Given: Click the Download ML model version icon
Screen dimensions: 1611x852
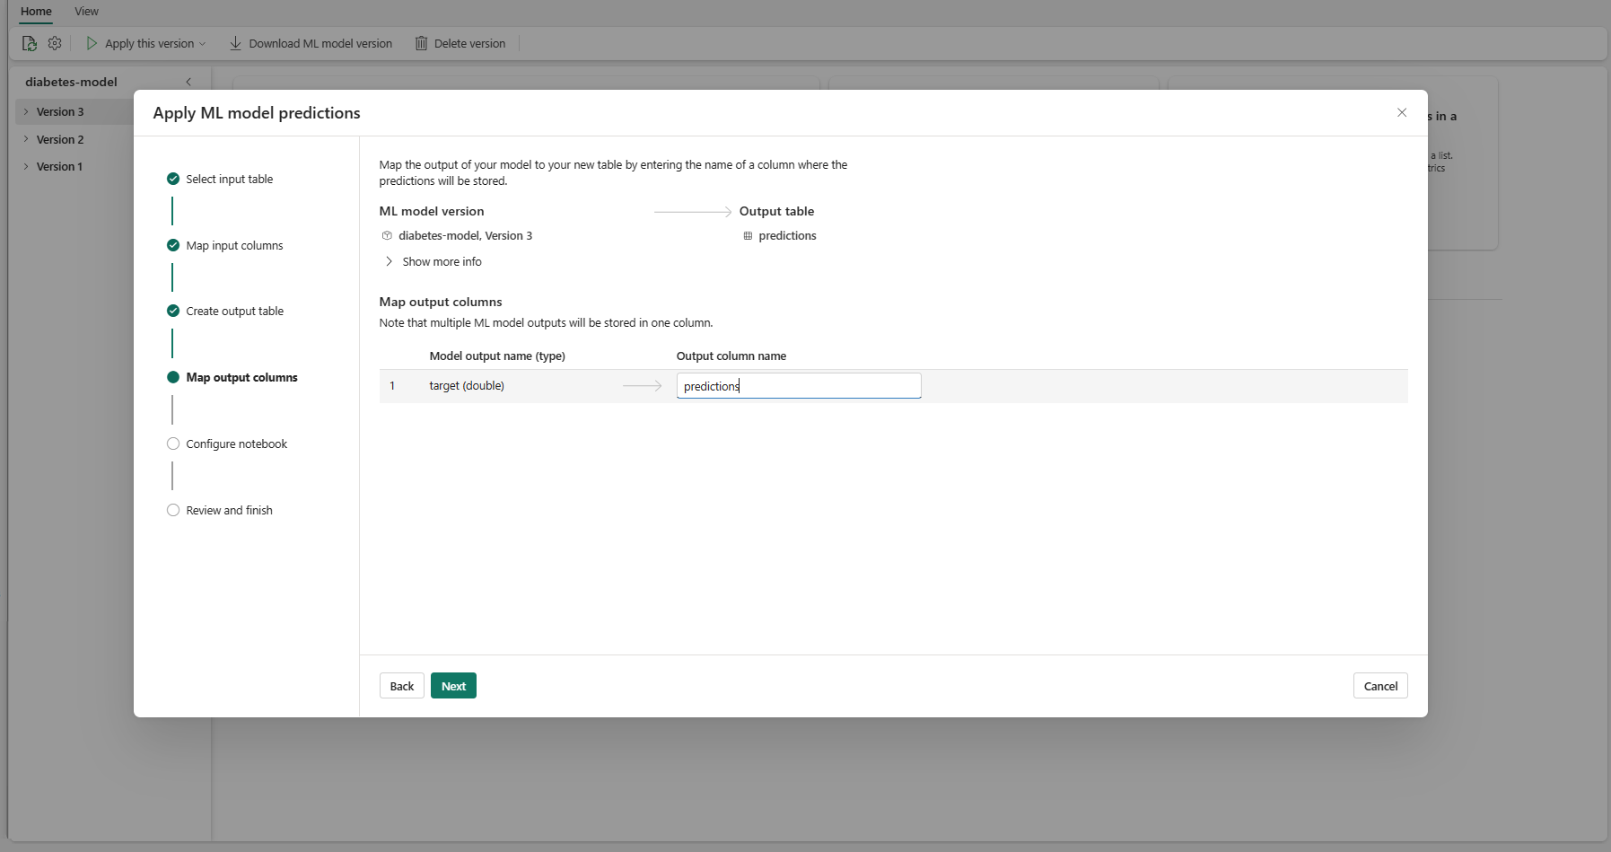Looking at the screenshot, I should point(235,43).
